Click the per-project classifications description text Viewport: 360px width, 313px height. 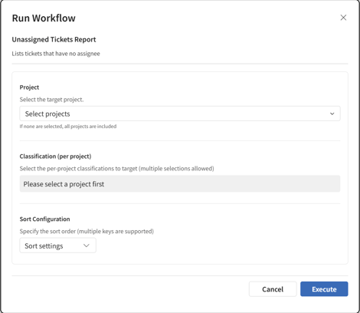pyautogui.click(x=116, y=169)
